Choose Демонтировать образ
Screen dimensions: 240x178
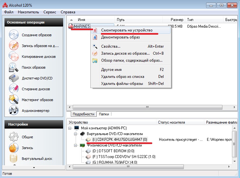point(131,37)
